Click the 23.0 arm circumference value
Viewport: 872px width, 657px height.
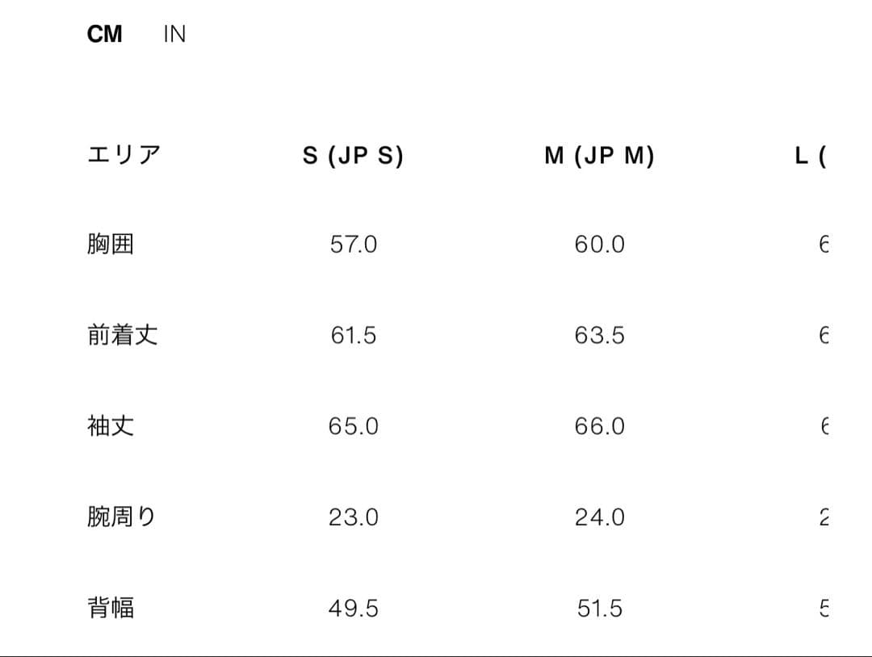[353, 517]
